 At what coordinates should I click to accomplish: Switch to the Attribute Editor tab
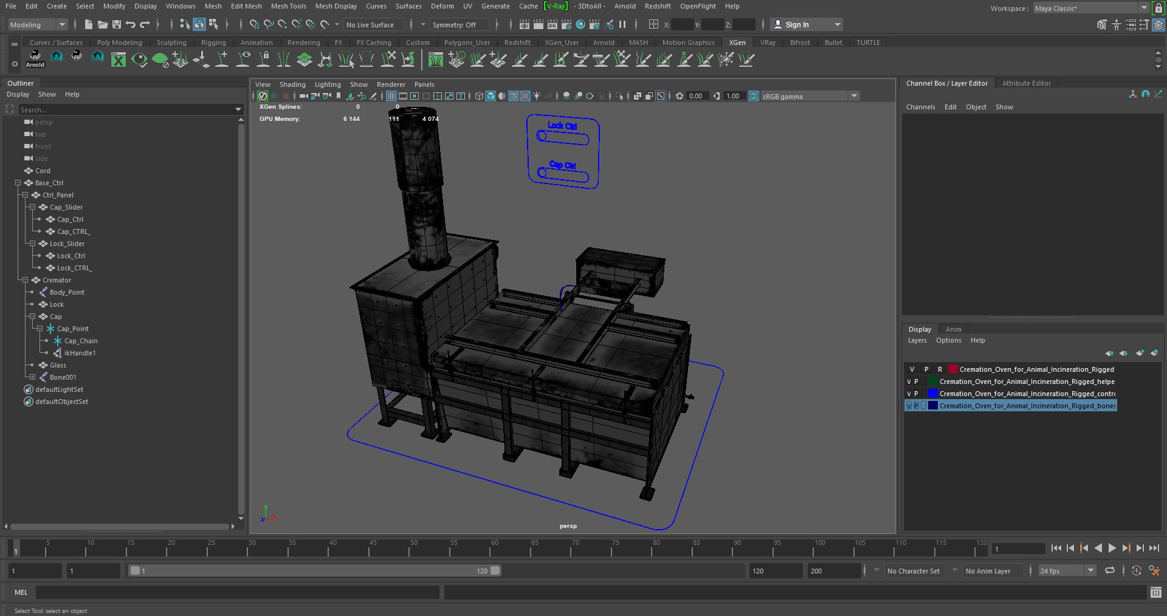coord(1026,83)
